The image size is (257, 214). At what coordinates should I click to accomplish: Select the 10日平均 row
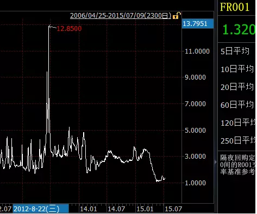[237, 69]
